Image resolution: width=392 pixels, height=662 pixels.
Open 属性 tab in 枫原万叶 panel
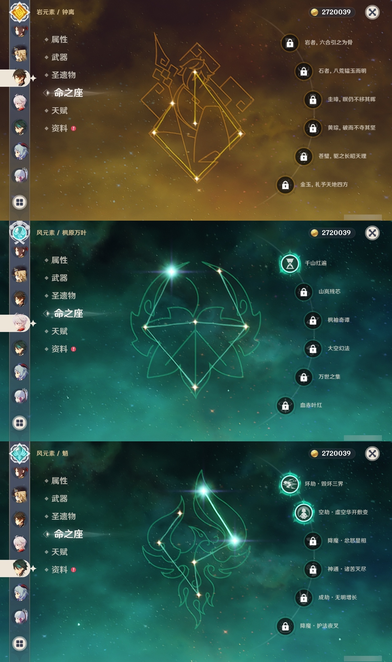pos(59,260)
